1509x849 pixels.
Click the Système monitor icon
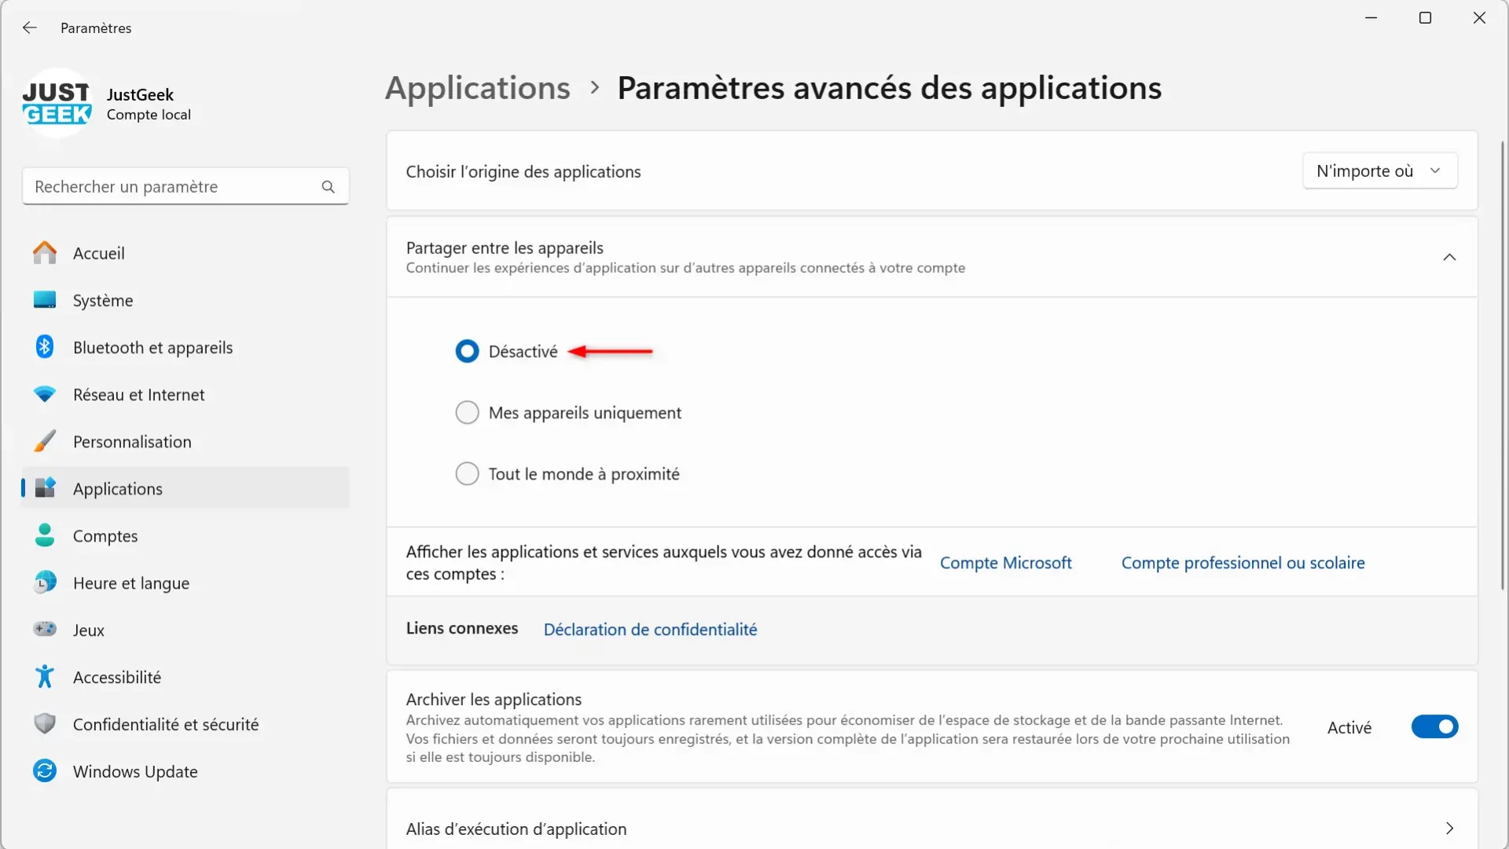45,300
